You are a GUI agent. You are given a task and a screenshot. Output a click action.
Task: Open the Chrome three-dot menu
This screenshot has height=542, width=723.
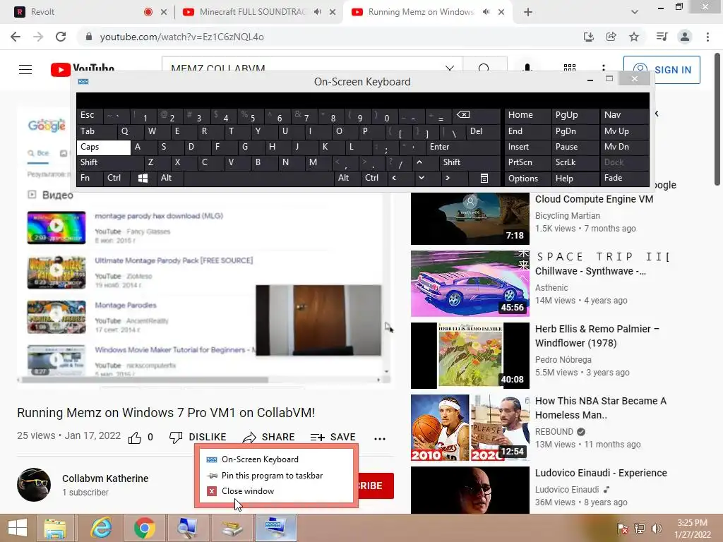[707, 37]
